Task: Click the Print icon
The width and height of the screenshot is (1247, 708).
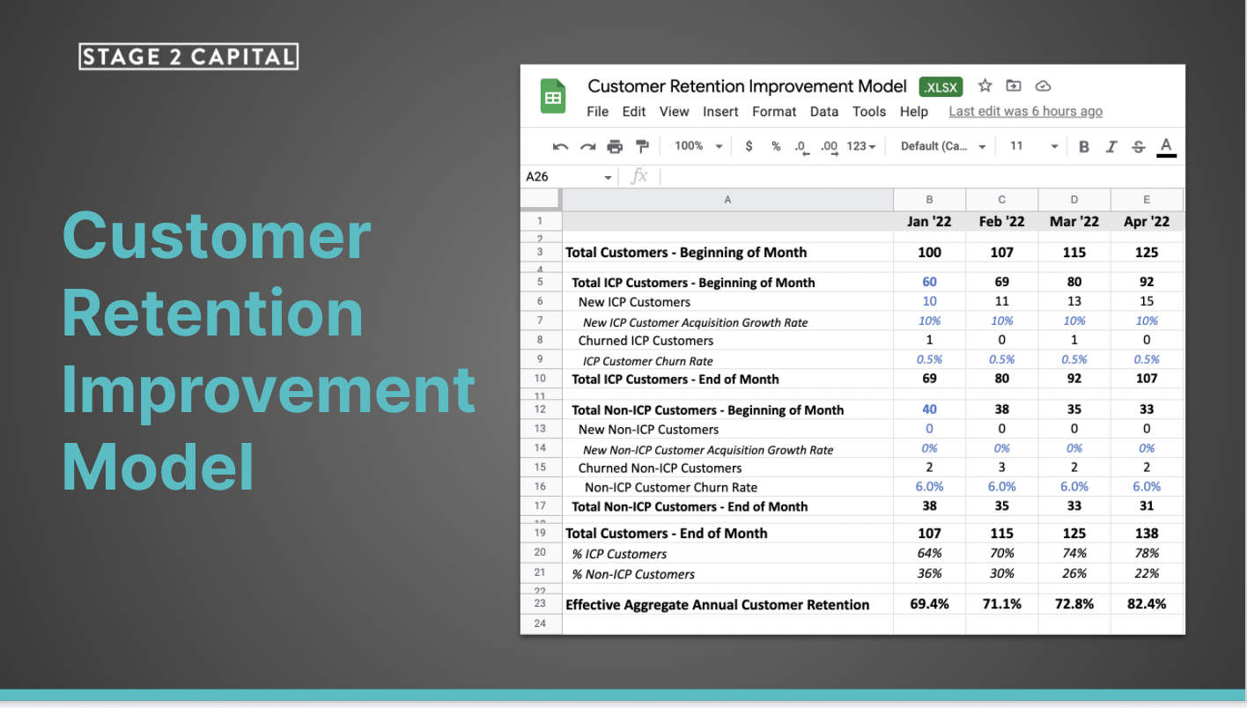Action: click(x=615, y=146)
